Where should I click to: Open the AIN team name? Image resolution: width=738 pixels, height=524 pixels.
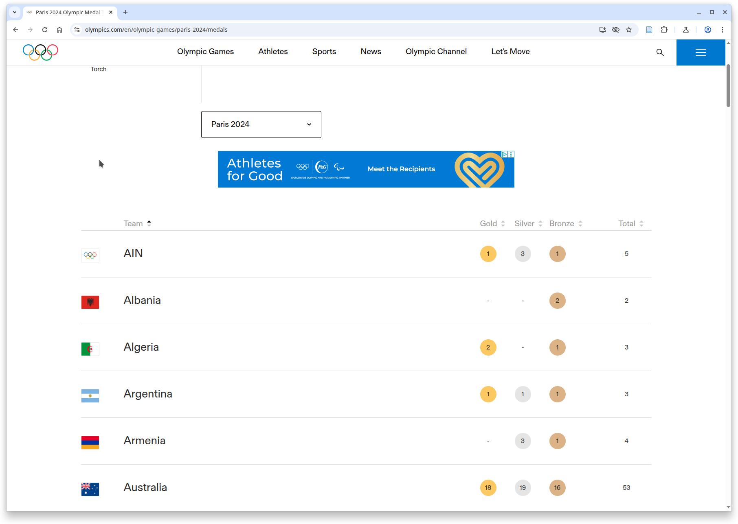click(x=133, y=253)
